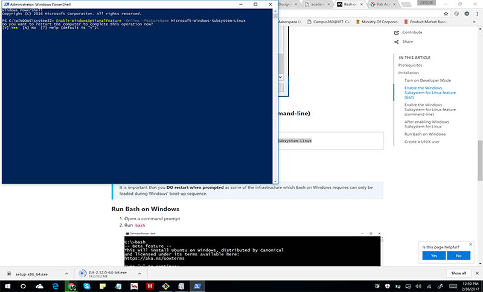Screen dimensions: 483x292
Task: Open Sticky Notes on taskbar
Action: (x=103, y=287)
